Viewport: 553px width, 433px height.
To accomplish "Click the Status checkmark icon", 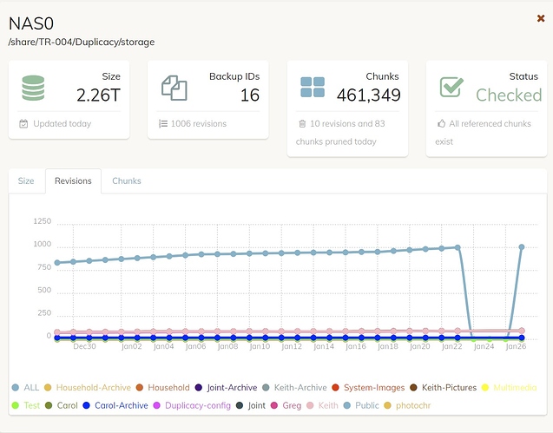I will [451, 87].
